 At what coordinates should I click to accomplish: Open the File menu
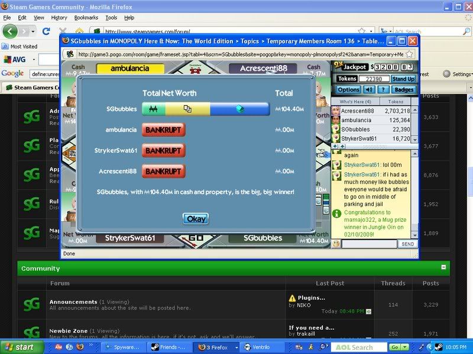(7, 18)
